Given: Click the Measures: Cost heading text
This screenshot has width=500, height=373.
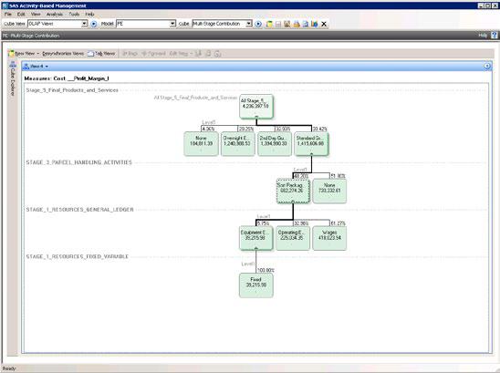Looking at the screenshot, I should click(x=67, y=78).
